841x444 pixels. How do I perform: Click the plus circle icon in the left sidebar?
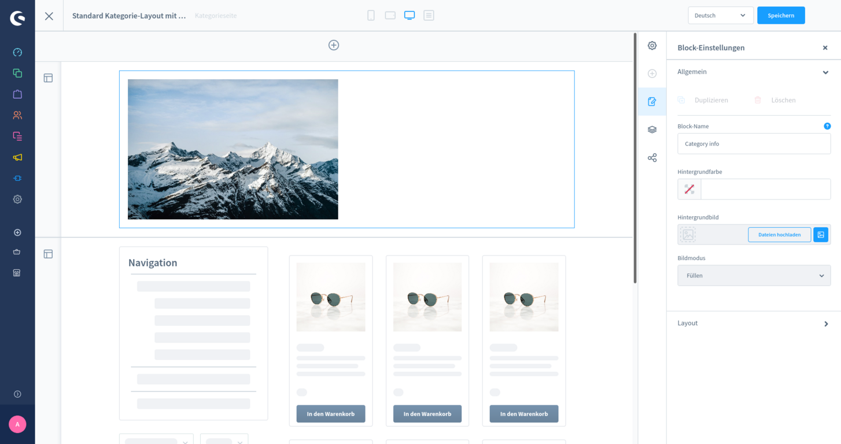pyautogui.click(x=17, y=232)
